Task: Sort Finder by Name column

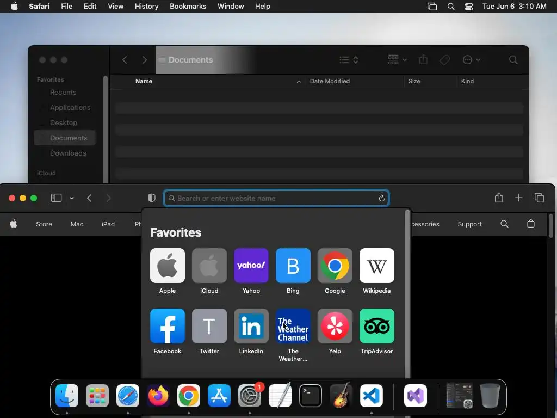Action: [144, 81]
